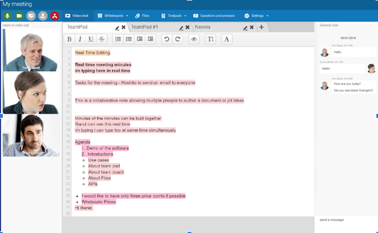Image resolution: width=378 pixels, height=233 pixels.
Task: Open the Files section
Action: [142, 16]
